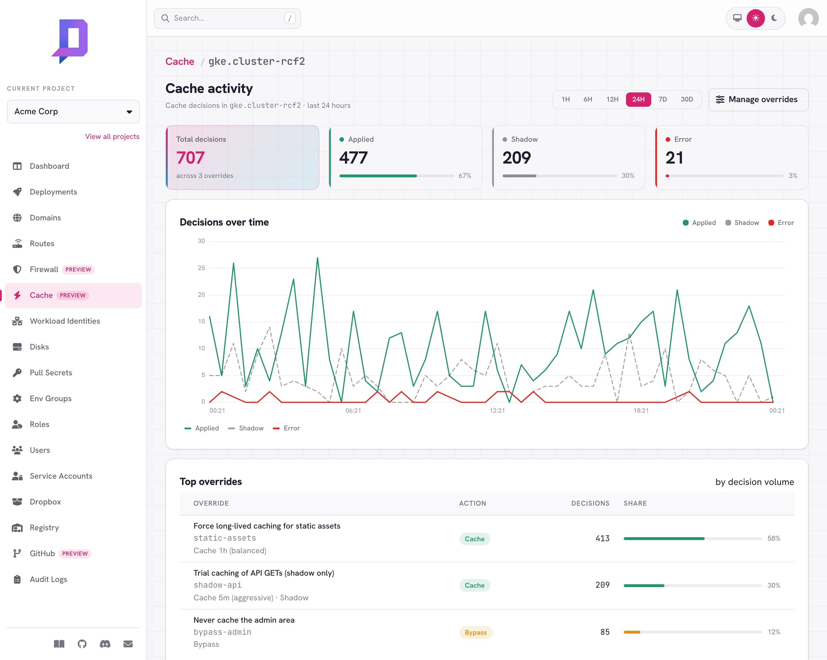
Task: Open Disks drive icon
Action: [x=17, y=347]
